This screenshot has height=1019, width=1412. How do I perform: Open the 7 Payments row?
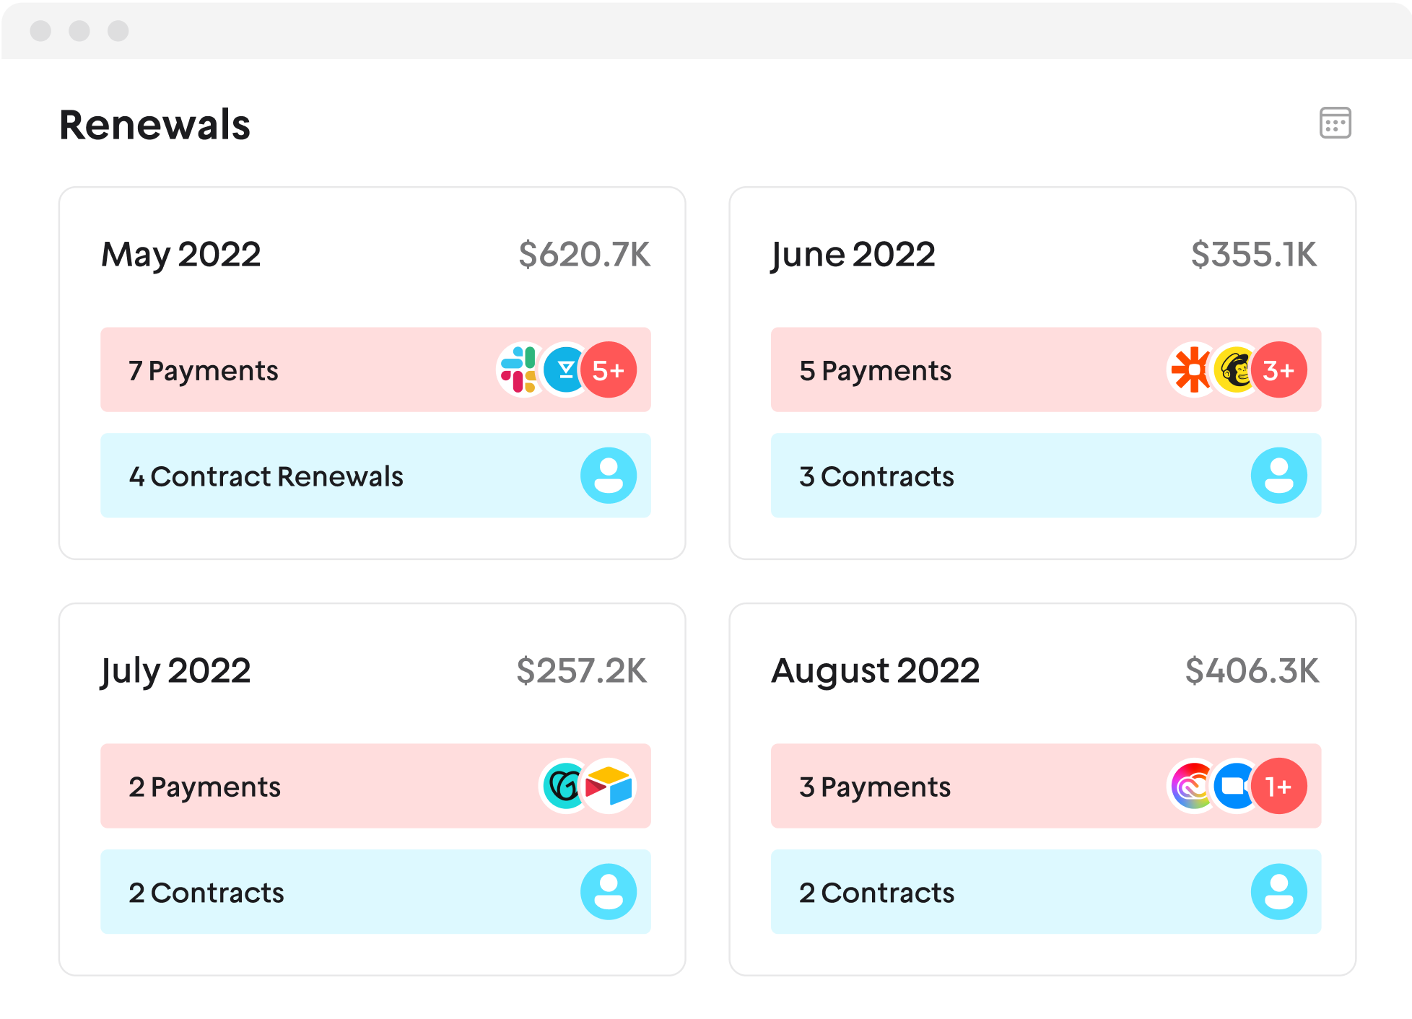point(289,370)
